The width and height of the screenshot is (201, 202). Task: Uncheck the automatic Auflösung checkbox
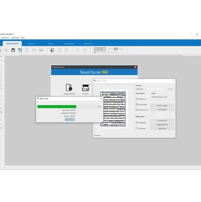(137, 99)
